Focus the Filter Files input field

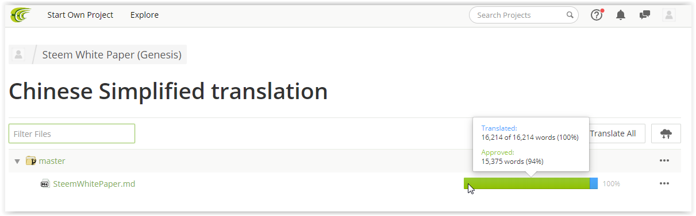pos(72,133)
